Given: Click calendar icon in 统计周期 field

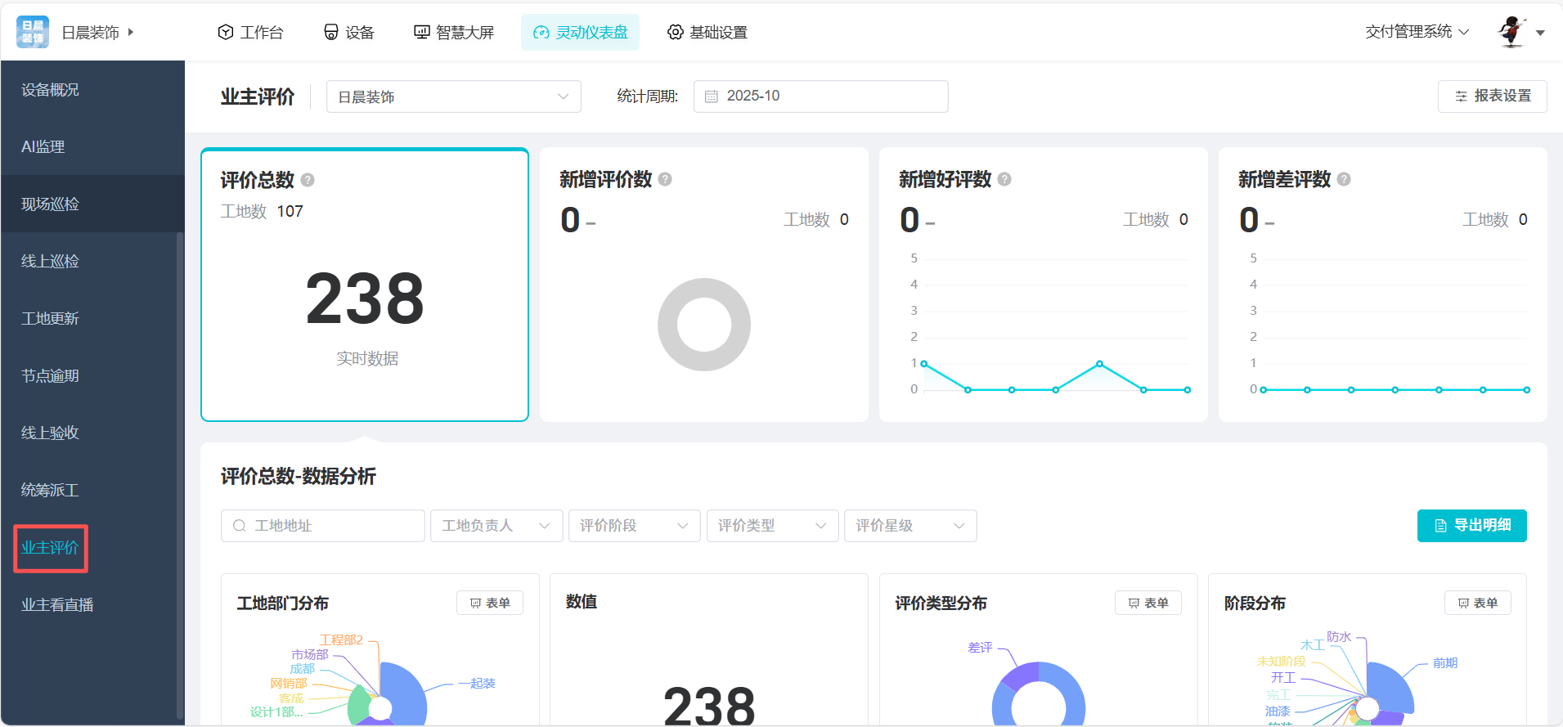Looking at the screenshot, I should [x=712, y=96].
